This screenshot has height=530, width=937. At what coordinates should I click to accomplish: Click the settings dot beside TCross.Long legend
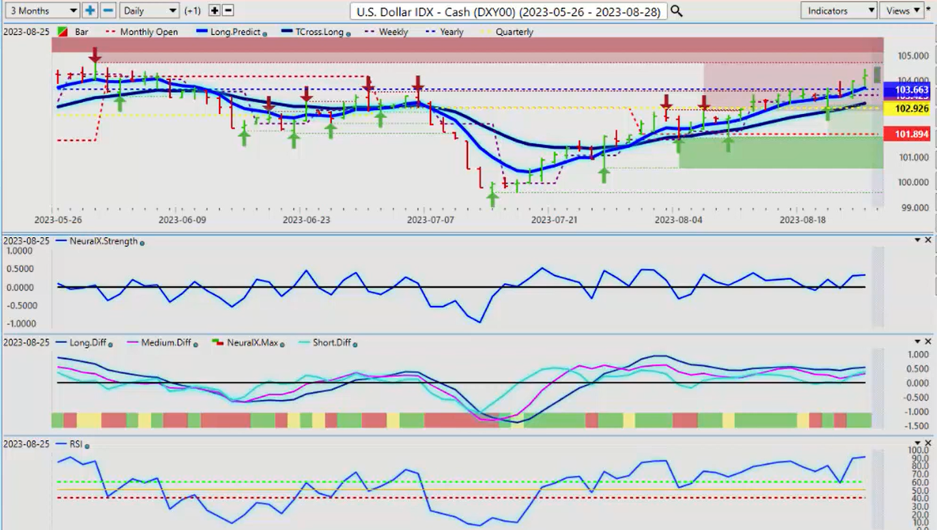348,33
